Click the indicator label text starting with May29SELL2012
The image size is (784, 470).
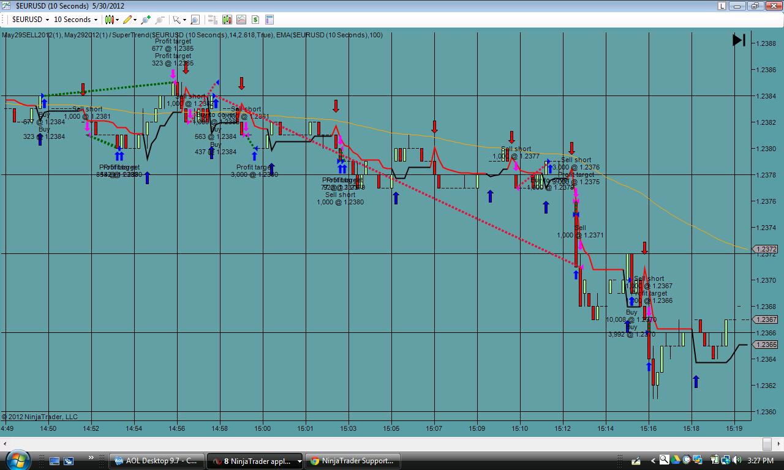(x=192, y=35)
